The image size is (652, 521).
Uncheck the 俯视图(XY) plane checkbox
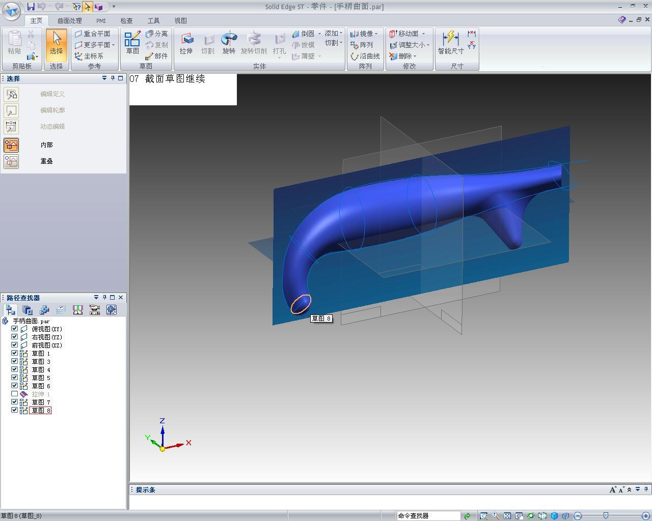[15, 329]
